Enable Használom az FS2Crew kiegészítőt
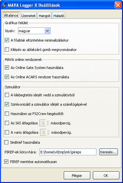123x183 pixels. click(x=7, y=114)
